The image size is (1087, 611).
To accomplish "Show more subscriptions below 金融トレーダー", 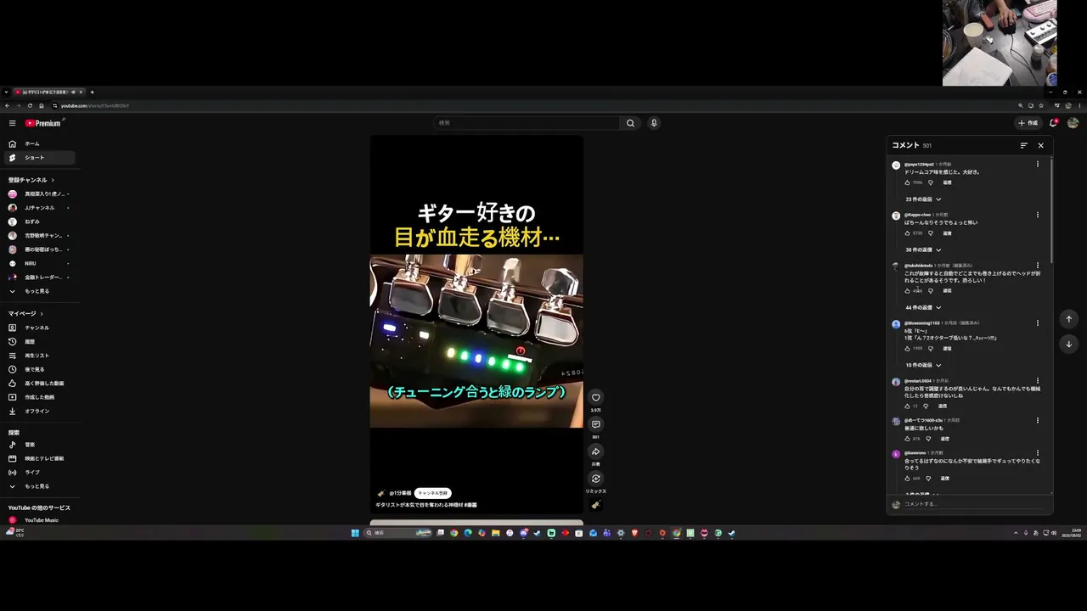I will (41, 291).
